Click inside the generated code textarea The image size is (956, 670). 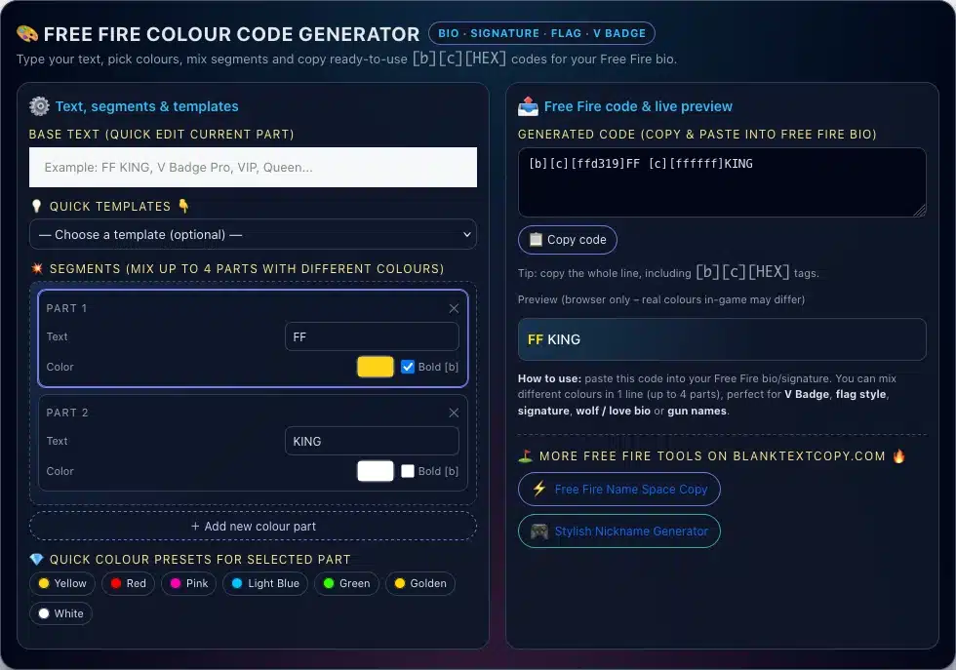722,182
